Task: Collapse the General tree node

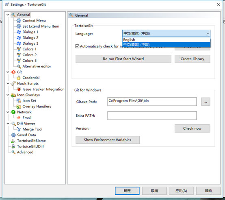Action: (8, 15)
